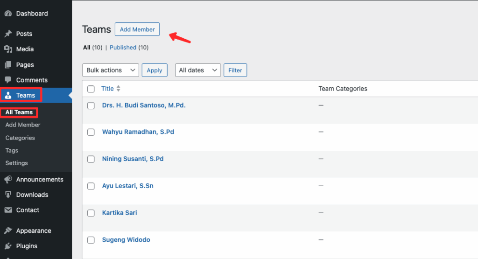Click the Team Categories column header
Viewport: 478px width, 259px height.
point(343,89)
